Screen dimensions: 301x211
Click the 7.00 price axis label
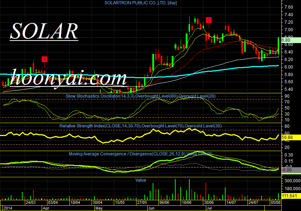289,30
